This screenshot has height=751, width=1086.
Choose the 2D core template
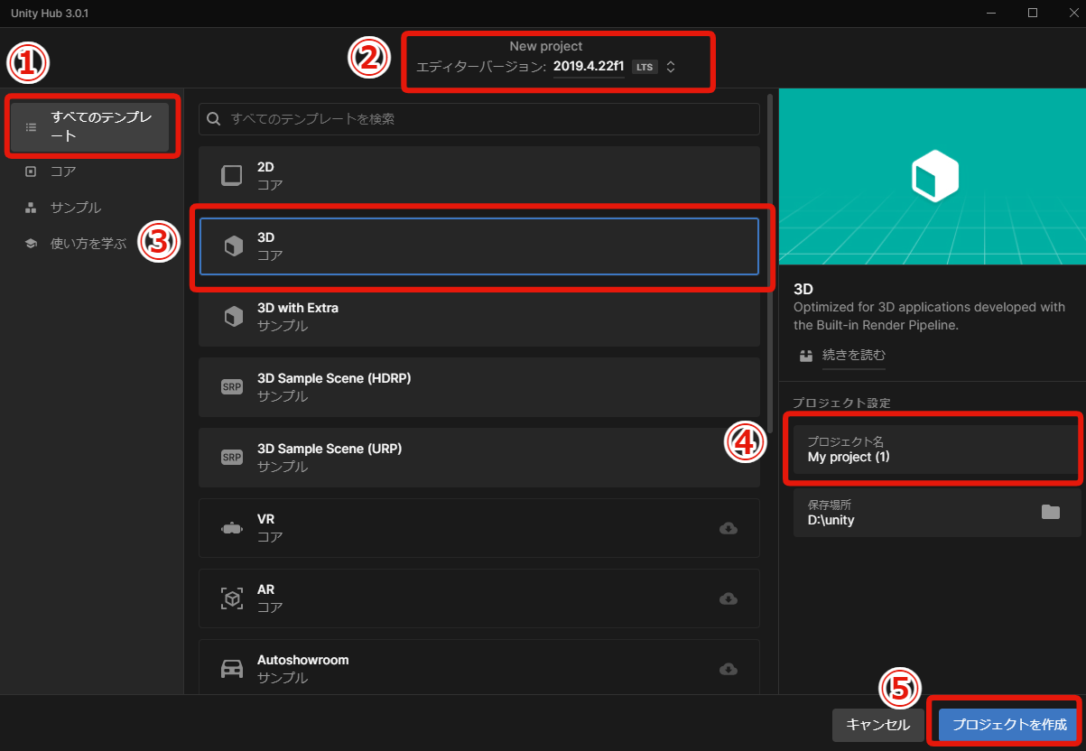[x=479, y=176]
